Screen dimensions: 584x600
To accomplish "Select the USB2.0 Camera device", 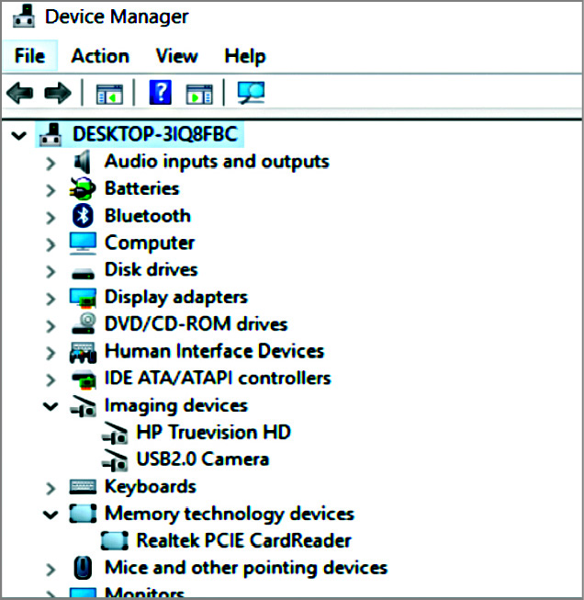I will pos(202,459).
